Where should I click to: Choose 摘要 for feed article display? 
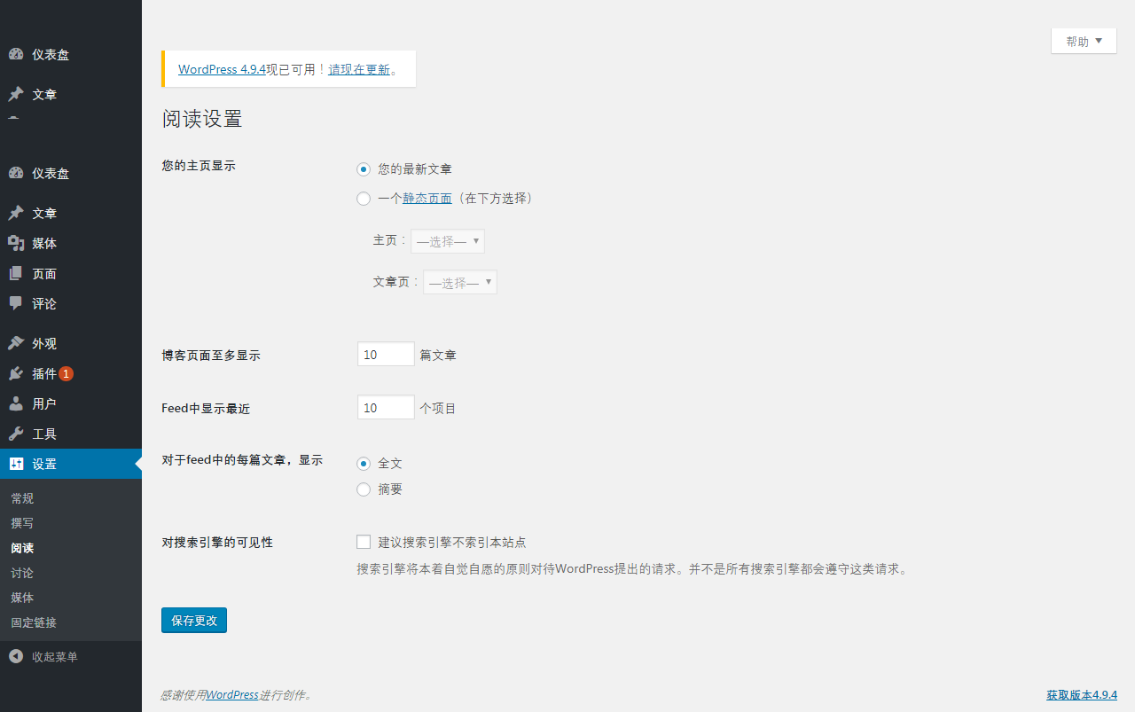[x=364, y=489]
